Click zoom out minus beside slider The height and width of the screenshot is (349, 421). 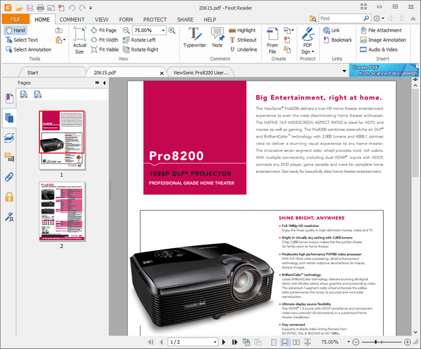point(356,342)
